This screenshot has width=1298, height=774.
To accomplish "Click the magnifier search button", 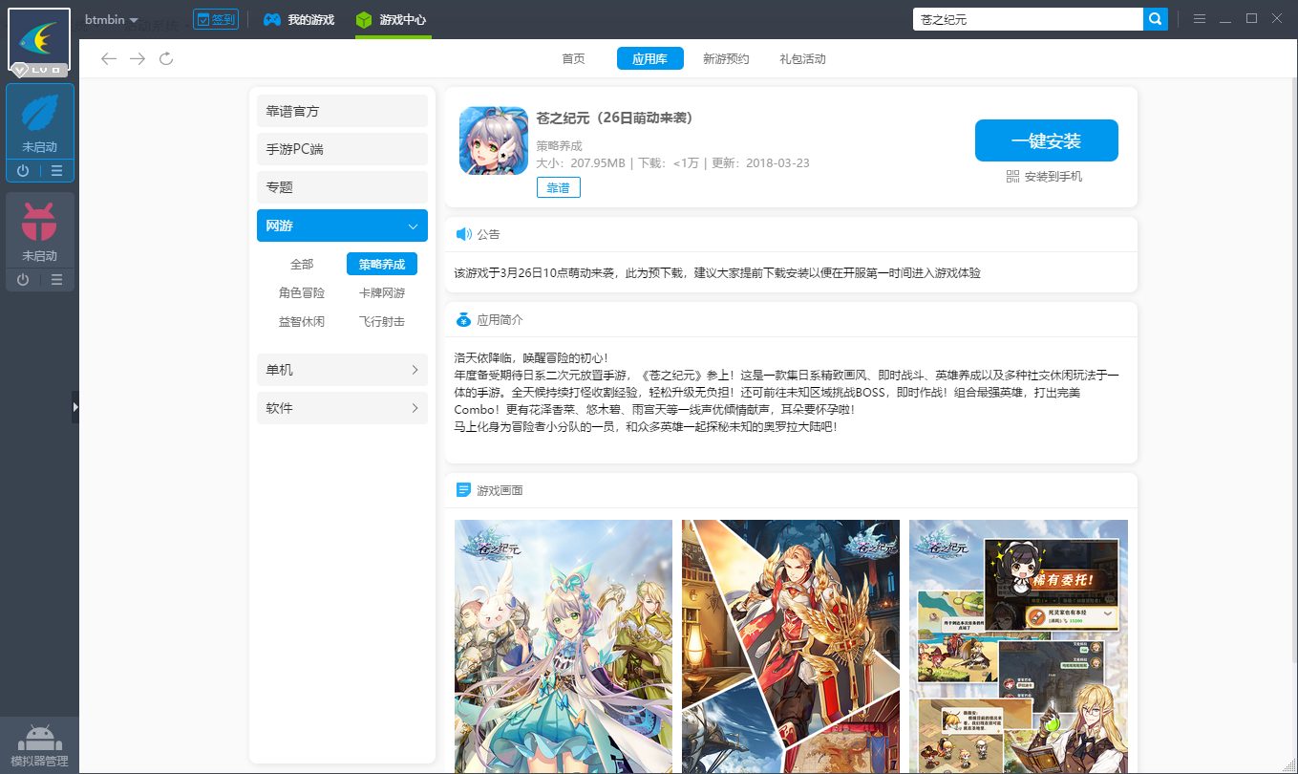I will point(1156,19).
